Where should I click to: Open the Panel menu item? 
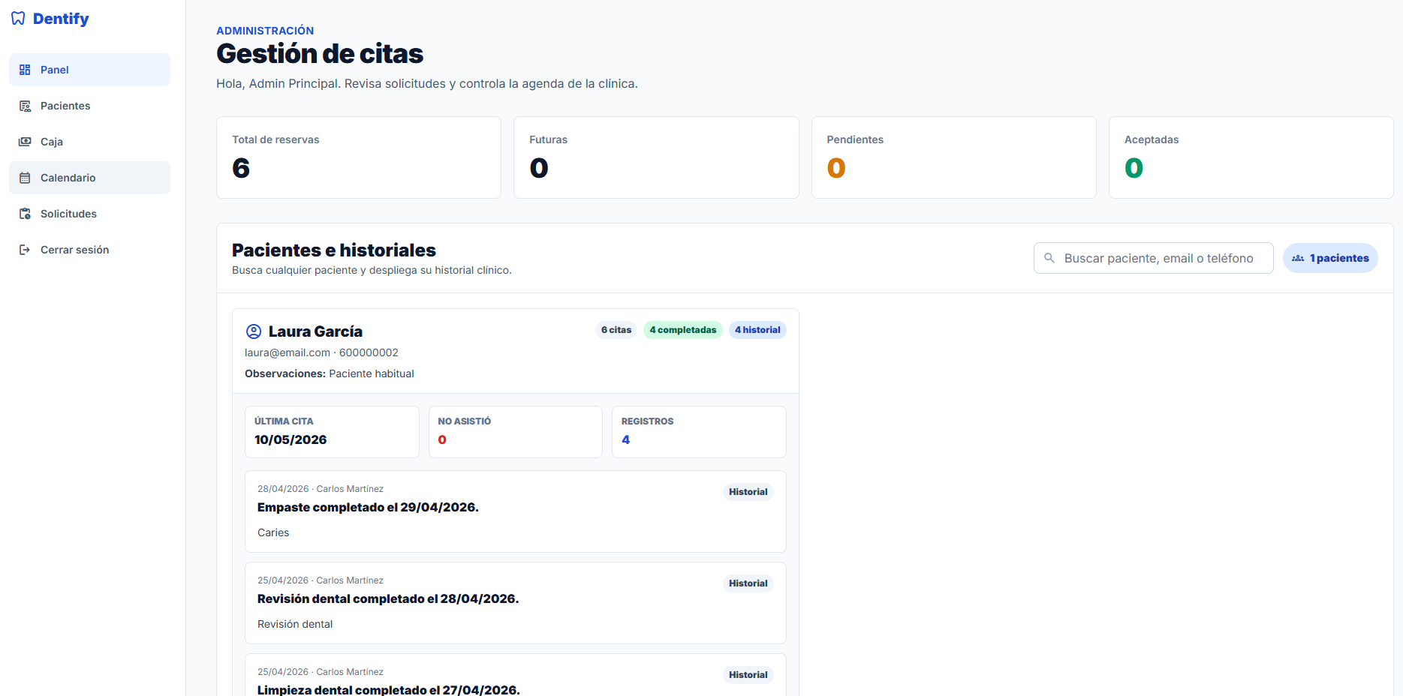(x=89, y=70)
